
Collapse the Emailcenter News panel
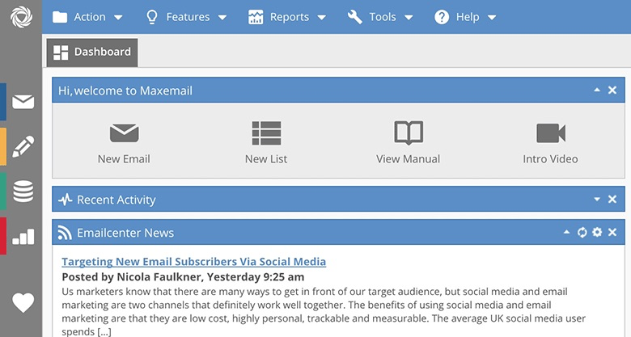[x=566, y=233]
